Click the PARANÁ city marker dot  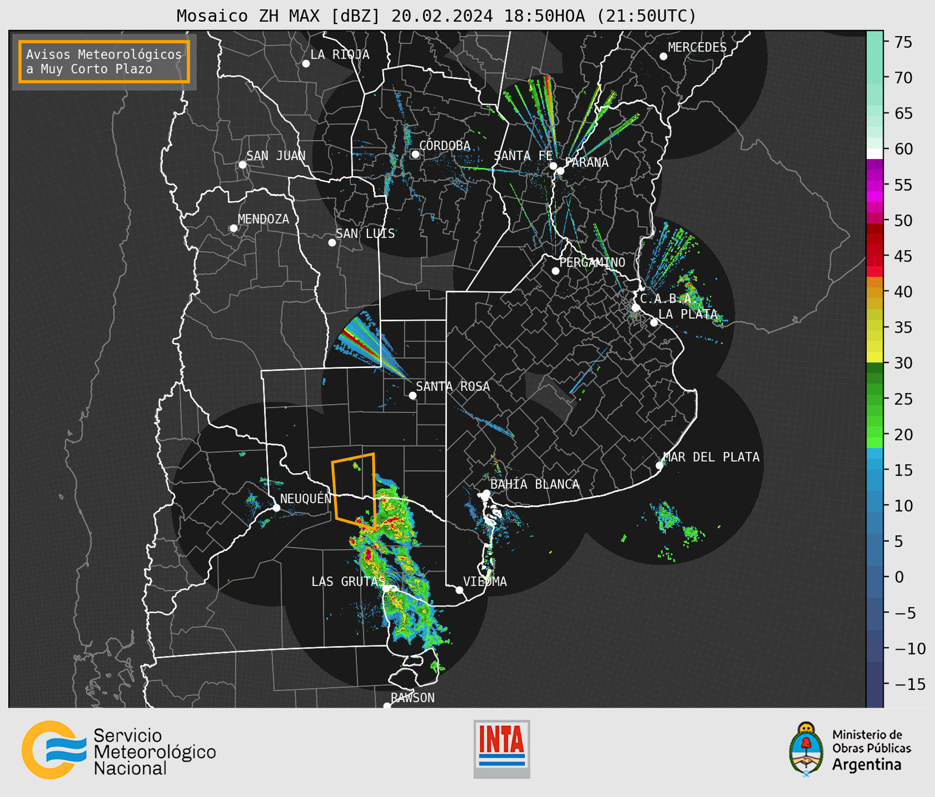point(560,171)
